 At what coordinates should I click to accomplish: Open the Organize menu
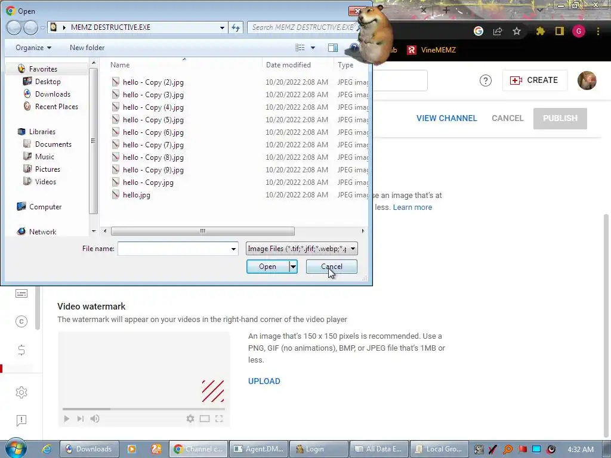[x=33, y=48]
